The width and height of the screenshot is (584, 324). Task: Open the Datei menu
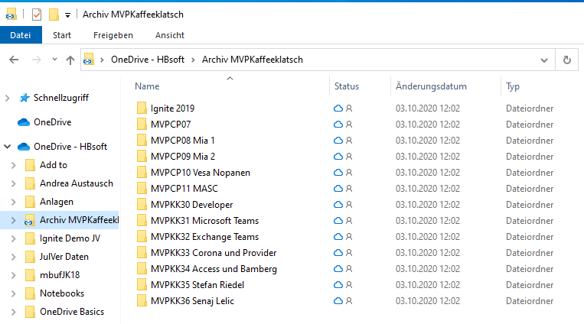point(21,35)
